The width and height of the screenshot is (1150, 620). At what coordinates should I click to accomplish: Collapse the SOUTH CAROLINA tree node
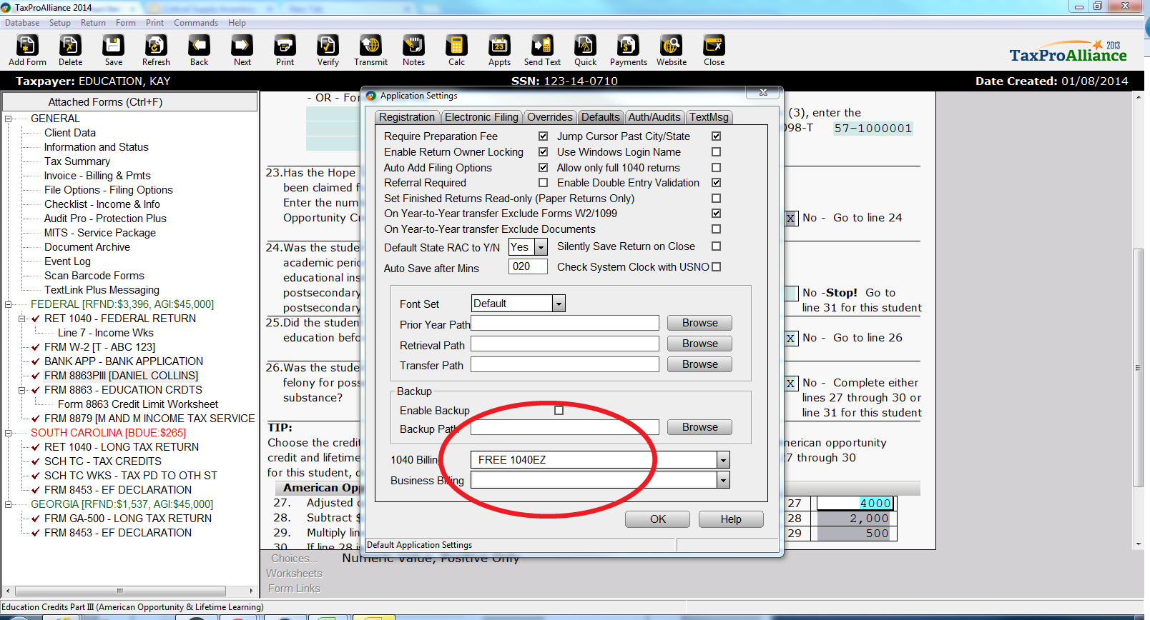pyautogui.click(x=9, y=433)
